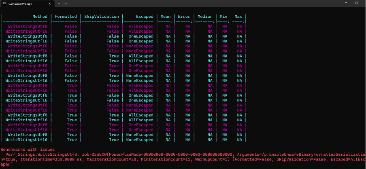Screen dimensions: 366x169
Task: Click the first WriteStringsUtf8 row method name
Action: coord(28,26)
